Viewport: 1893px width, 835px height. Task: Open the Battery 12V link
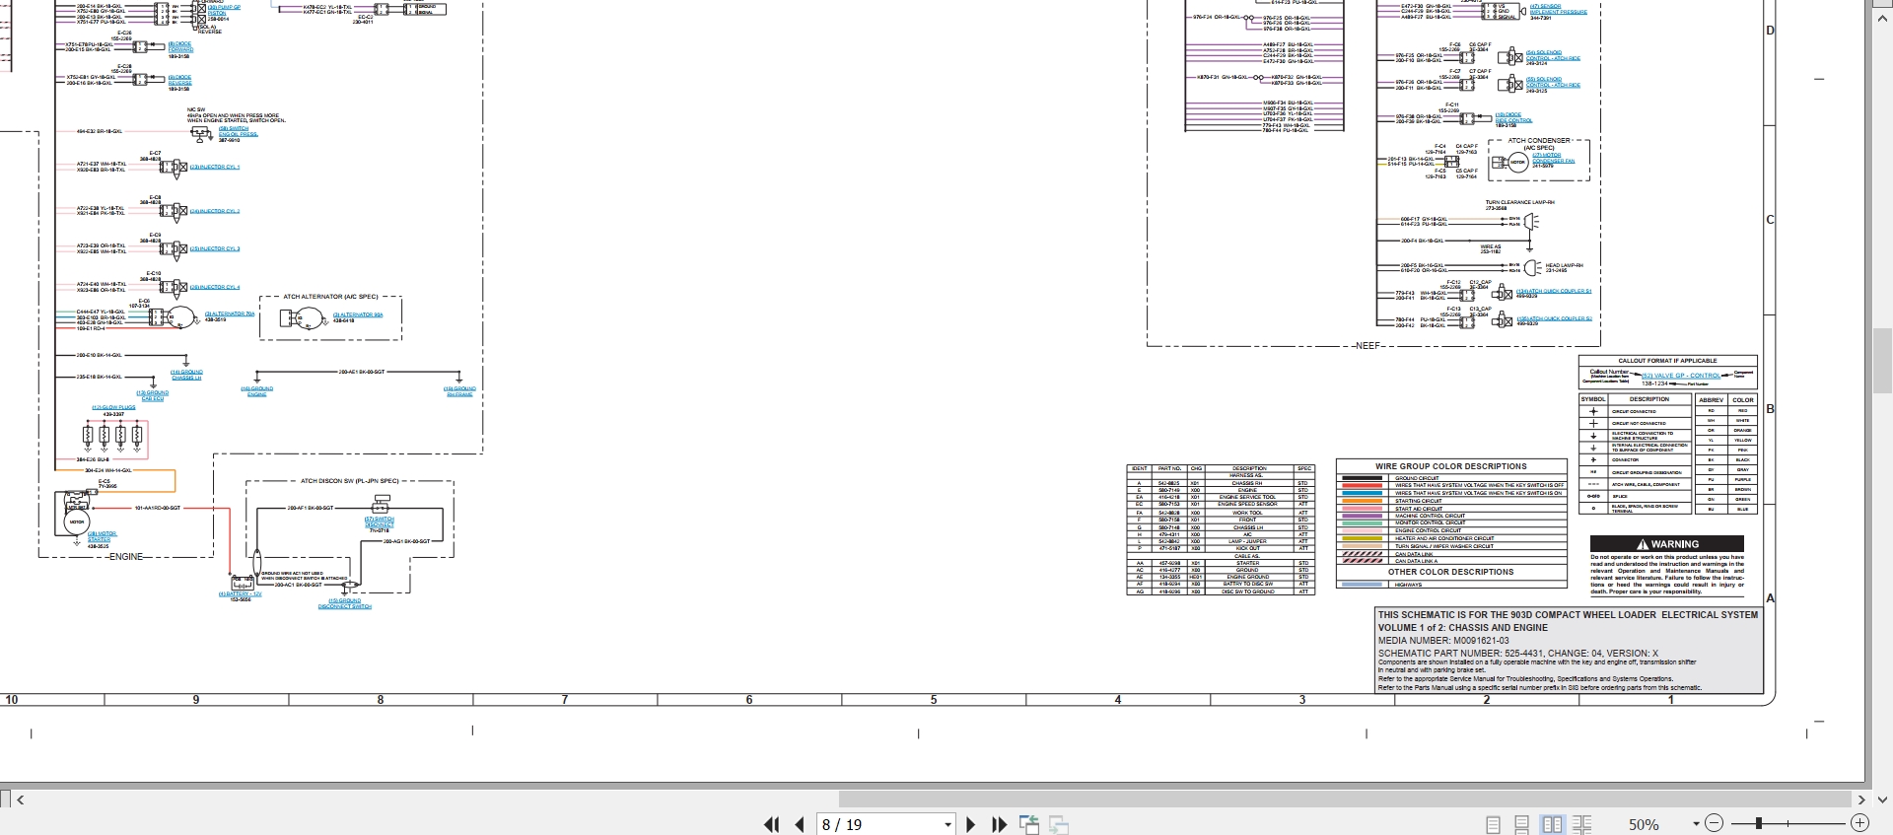coord(241,594)
